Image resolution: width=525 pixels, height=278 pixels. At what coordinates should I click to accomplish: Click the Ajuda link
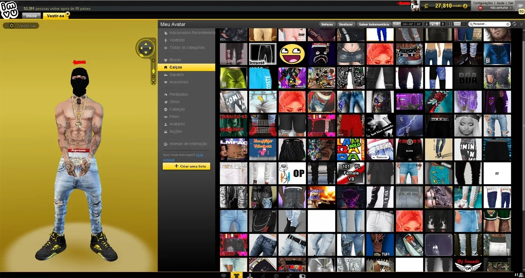501,3
